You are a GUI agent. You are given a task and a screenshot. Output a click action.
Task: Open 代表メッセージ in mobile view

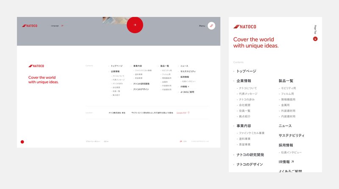click(248, 94)
